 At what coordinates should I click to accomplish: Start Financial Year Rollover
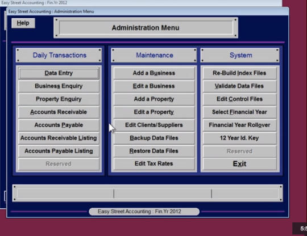click(x=240, y=125)
